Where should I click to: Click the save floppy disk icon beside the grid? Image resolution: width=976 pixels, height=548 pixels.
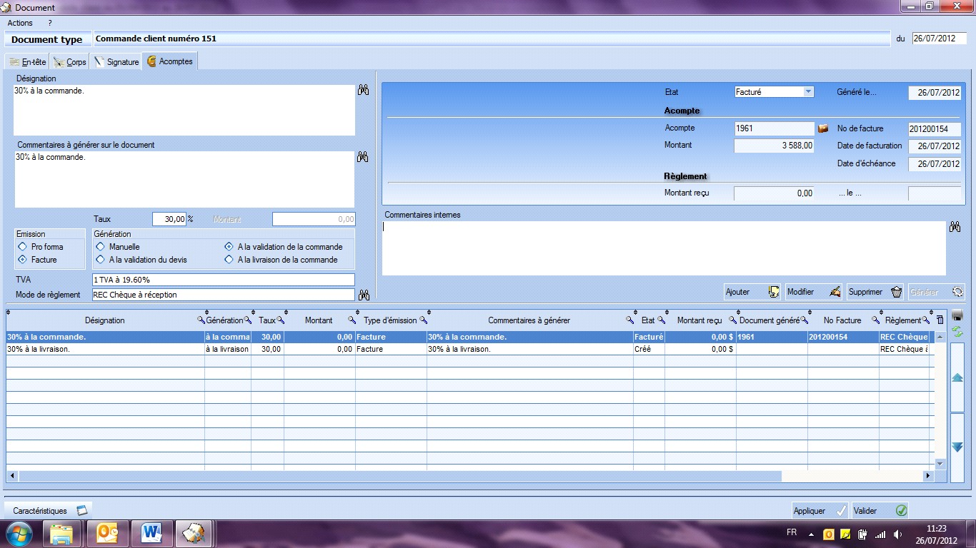point(956,319)
